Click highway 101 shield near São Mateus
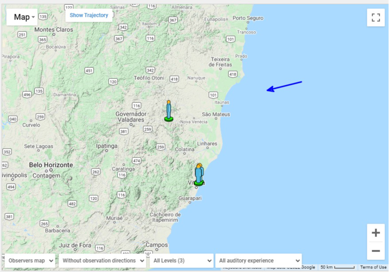This screenshot has height=272, width=389. click(214, 95)
